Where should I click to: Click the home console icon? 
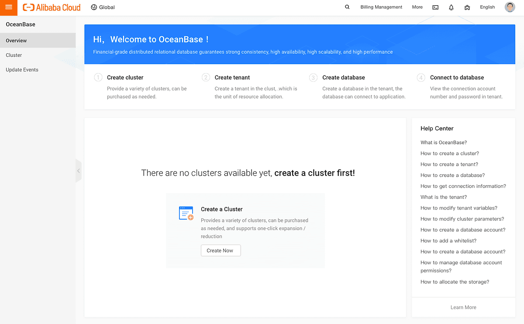(x=467, y=7)
